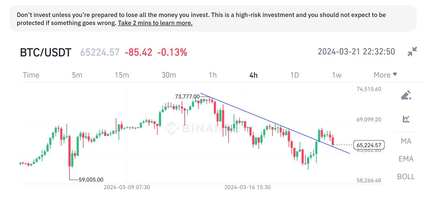The image size is (426, 197).
Task: Open the 'Take 2 mins to learn more' link
Action: click(x=155, y=23)
